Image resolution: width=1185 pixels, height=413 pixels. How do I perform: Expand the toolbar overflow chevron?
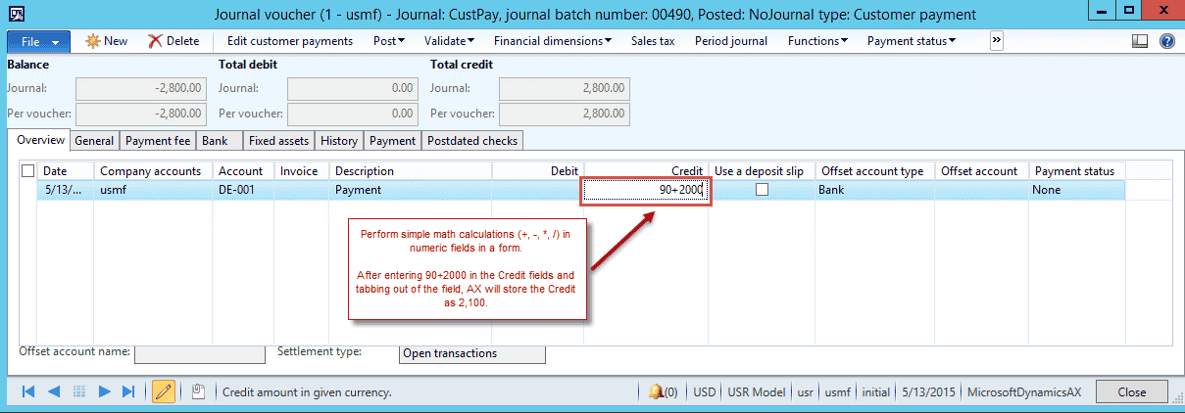997,40
